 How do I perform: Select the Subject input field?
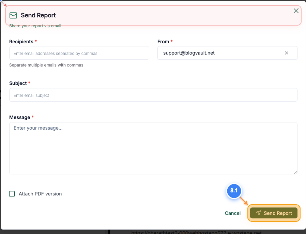click(153, 95)
